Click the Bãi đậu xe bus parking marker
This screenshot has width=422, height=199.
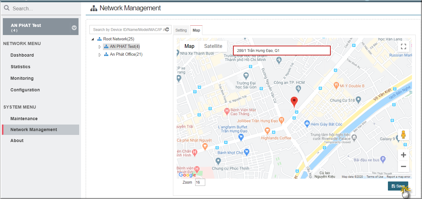click(x=384, y=160)
